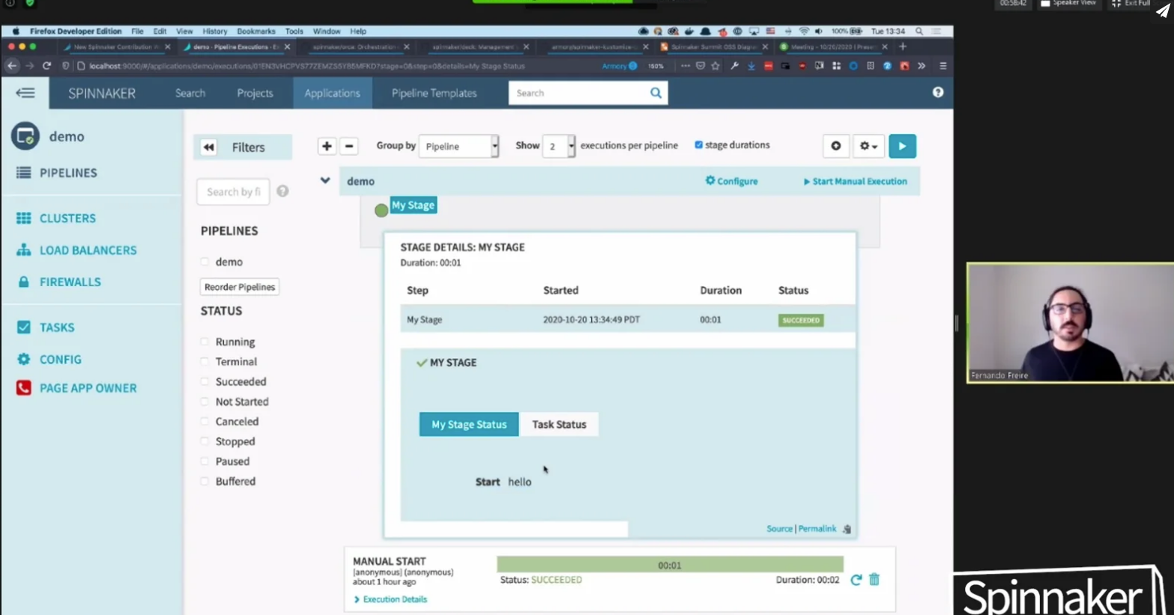Image resolution: width=1174 pixels, height=615 pixels.
Task: Click the bookmark star in the address bar
Action: 715,66
